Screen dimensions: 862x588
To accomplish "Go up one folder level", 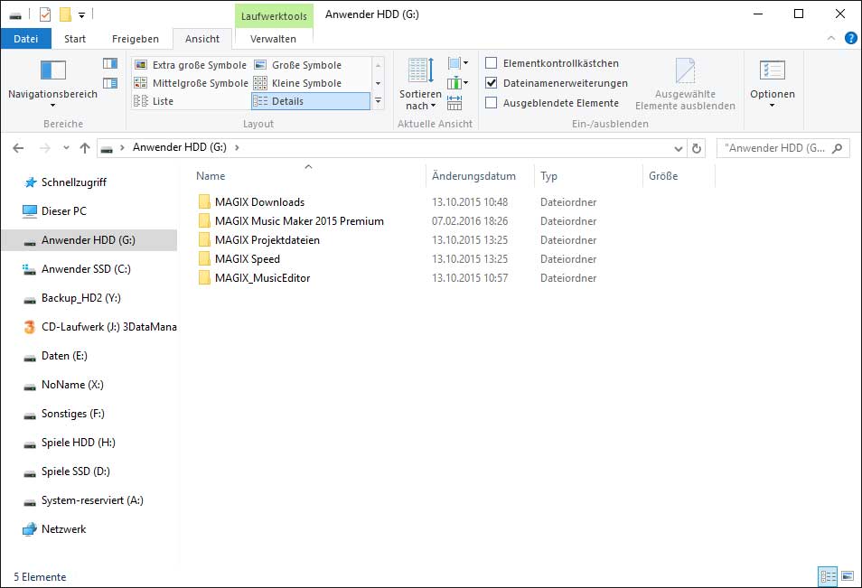I will [x=85, y=148].
